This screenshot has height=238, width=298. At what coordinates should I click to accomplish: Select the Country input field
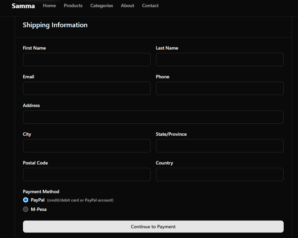click(x=220, y=175)
